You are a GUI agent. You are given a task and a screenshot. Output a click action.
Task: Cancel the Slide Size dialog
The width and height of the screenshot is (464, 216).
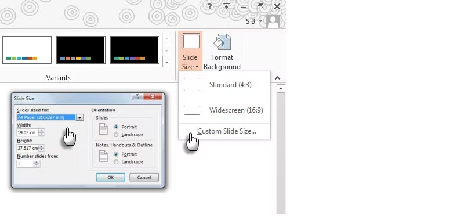pos(144,177)
